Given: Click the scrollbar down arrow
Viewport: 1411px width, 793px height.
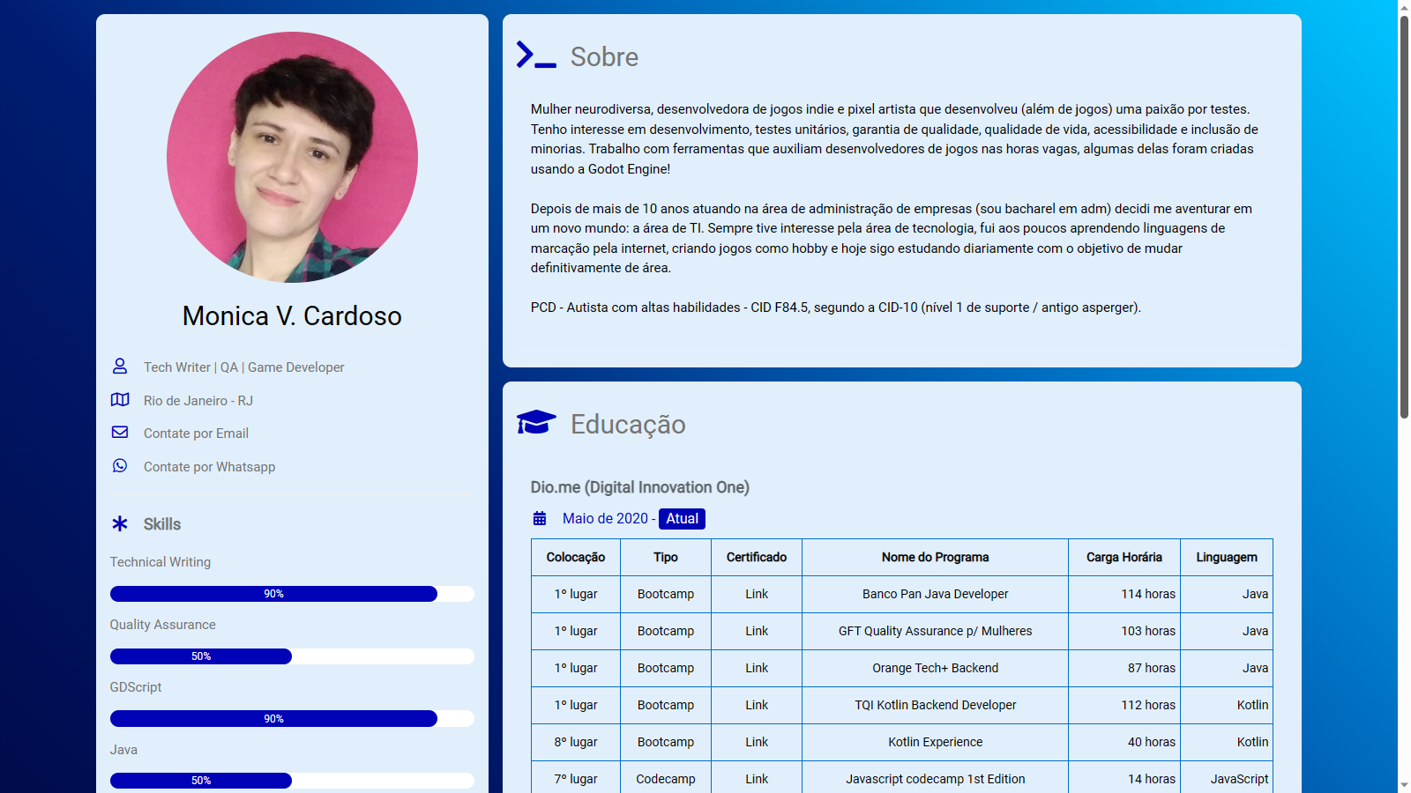Looking at the screenshot, I should tap(1404, 785).
